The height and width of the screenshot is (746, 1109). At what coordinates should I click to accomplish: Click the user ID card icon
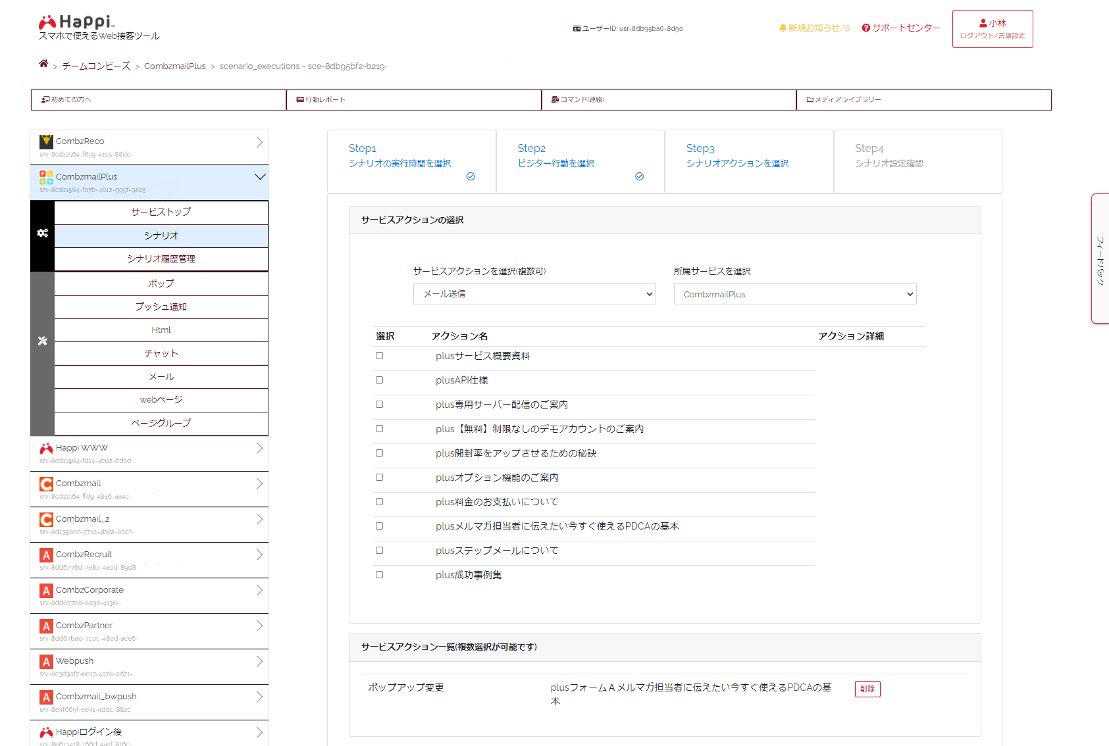click(577, 28)
